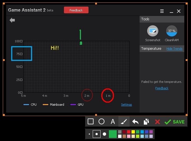
Task: Click the CPU legend entry
Action: pos(30,105)
